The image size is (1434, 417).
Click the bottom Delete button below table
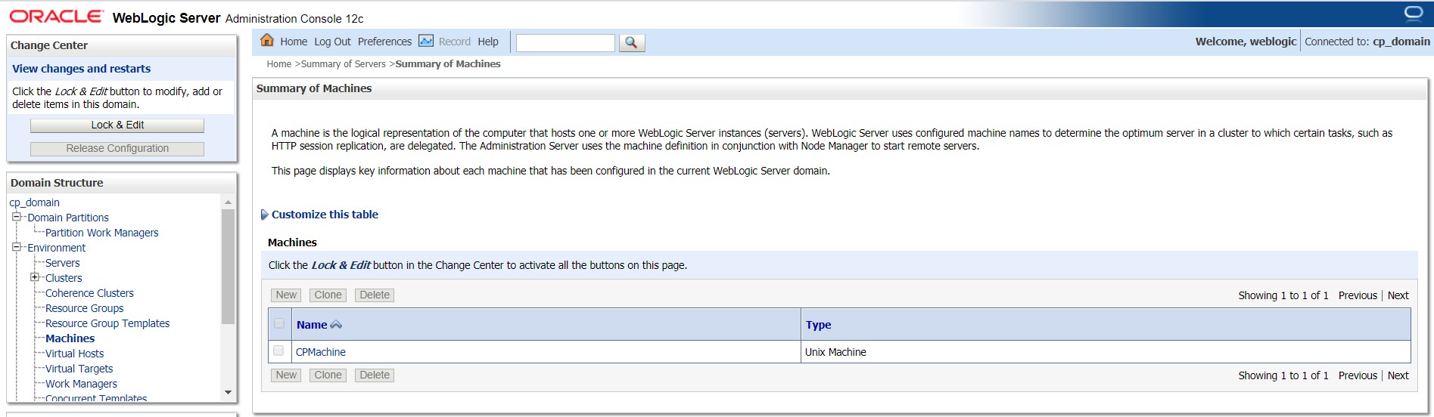coord(375,375)
